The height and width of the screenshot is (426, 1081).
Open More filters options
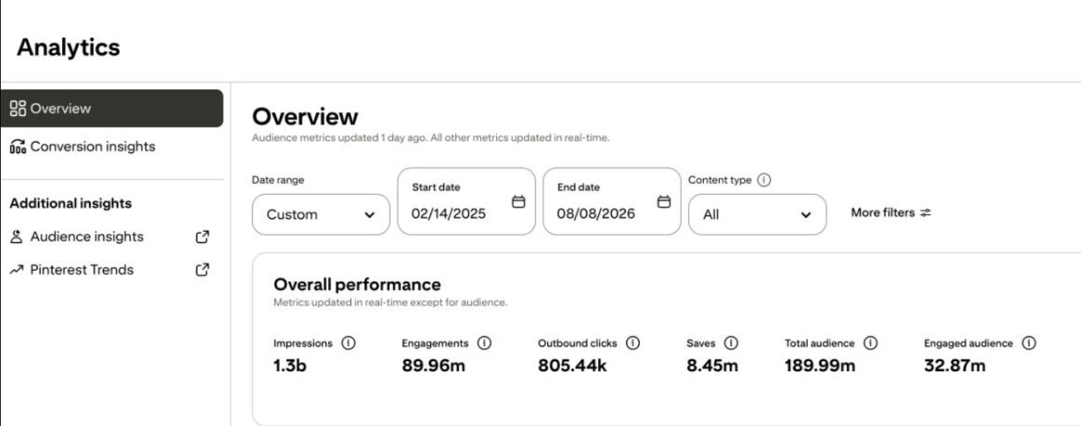click(x=891, y=213)
